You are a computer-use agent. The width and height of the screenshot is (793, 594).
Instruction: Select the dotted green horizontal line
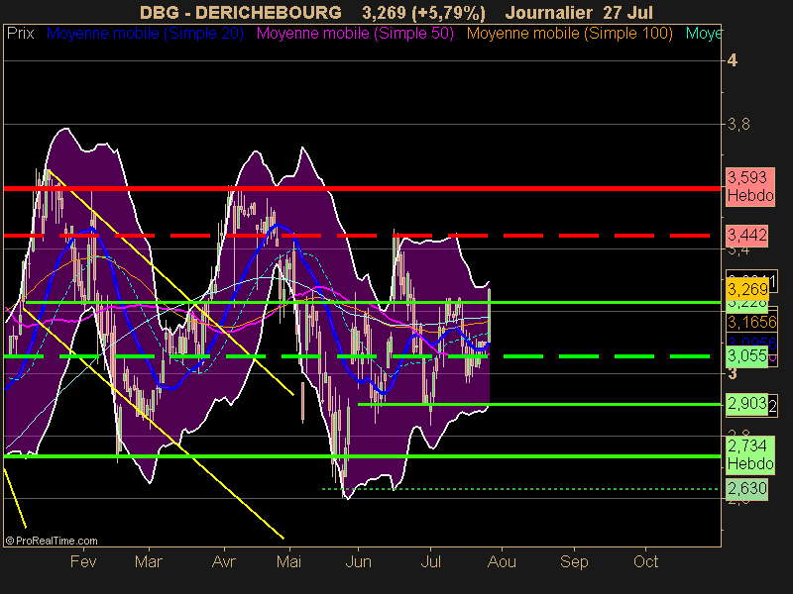(x=520, y=489)
